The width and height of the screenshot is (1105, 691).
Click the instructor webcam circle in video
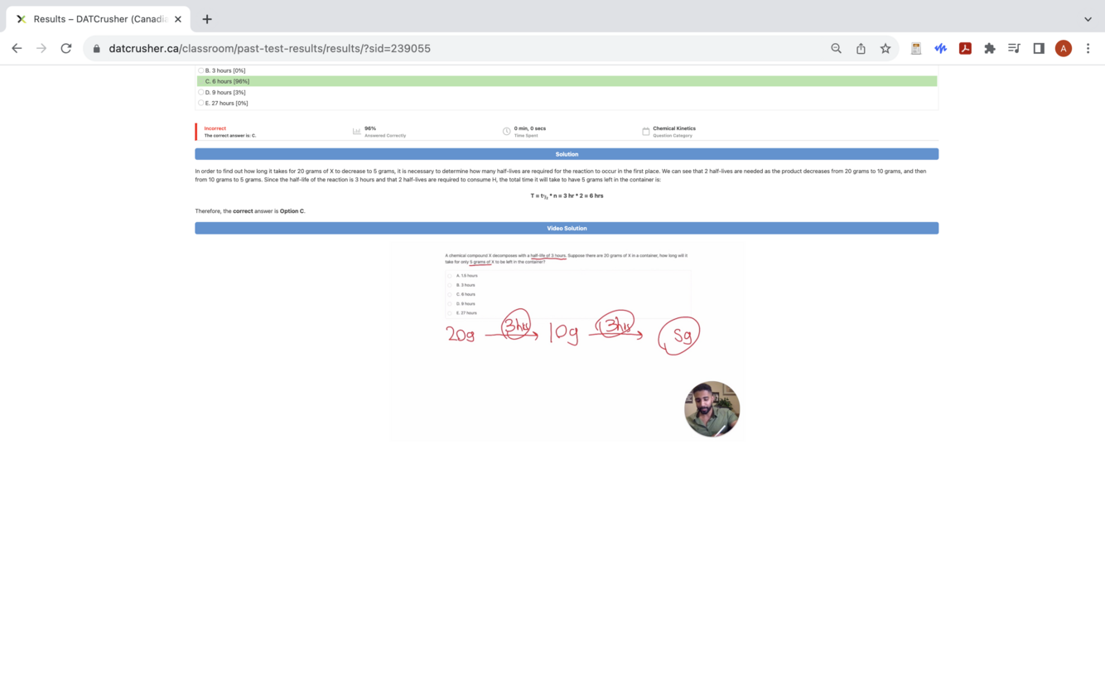point(712,409)
